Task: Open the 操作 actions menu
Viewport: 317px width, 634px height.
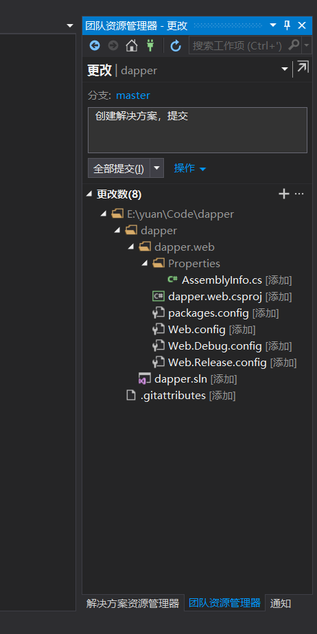Action: [190, 168]
